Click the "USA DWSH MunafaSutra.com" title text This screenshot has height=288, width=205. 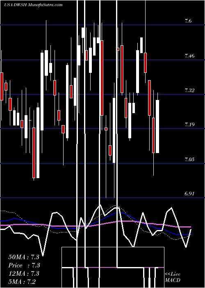[x=33, y=5]
